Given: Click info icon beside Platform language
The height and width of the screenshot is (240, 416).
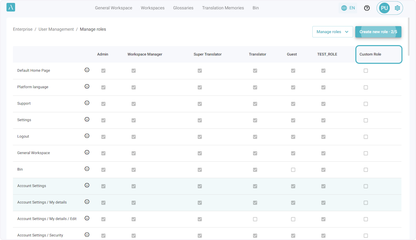Looking at the screenshot, I should point(87,86).
